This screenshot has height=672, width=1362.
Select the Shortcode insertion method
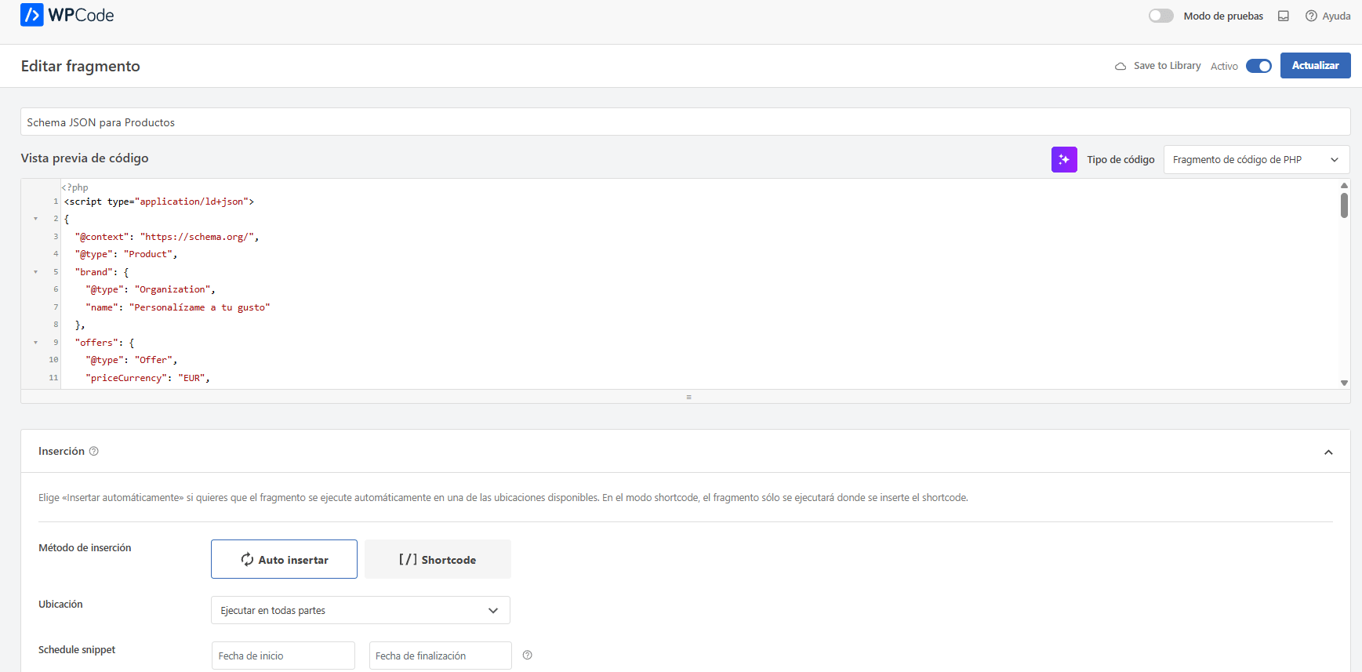click(438, 559)
